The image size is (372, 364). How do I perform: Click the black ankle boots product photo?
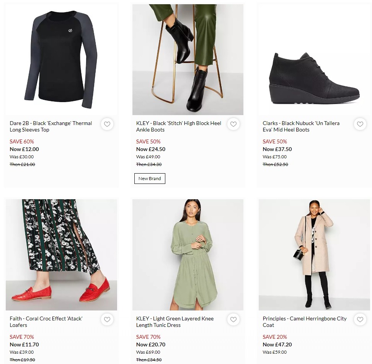(188, 59)
